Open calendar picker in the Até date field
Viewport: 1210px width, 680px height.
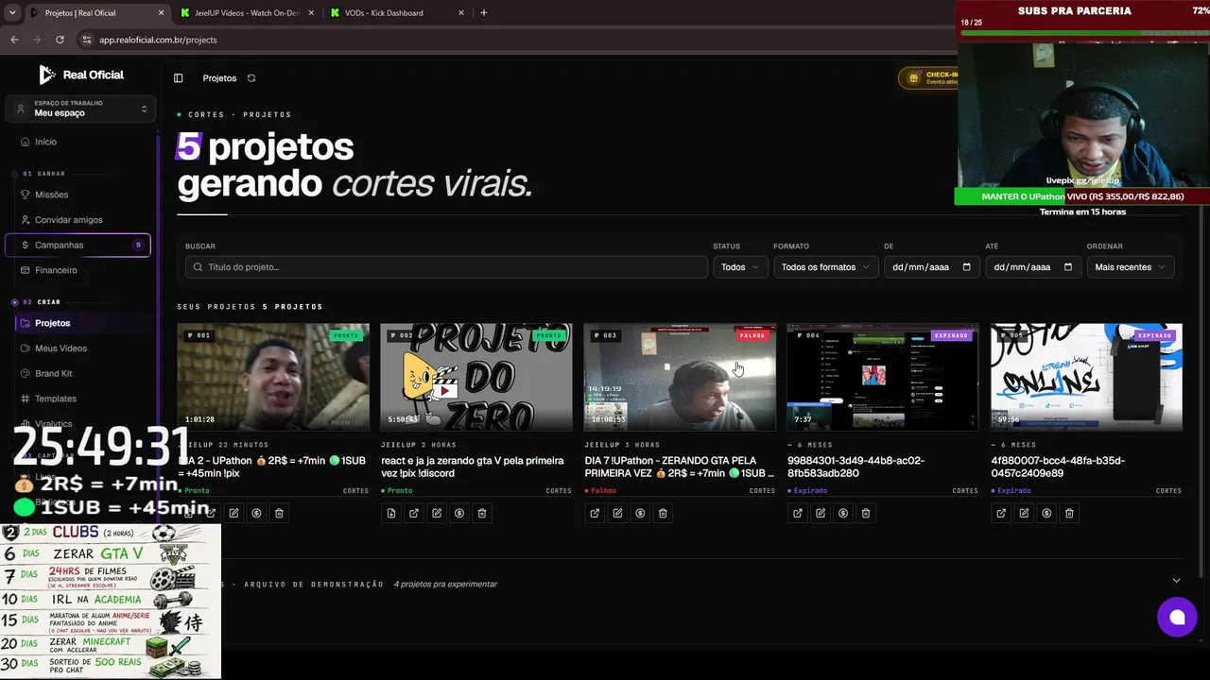(x=1068, y=267)
